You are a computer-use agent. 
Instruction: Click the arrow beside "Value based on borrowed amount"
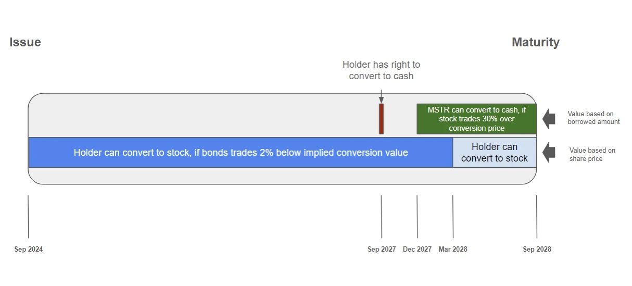pyautogui.click(x=549, y=118)
